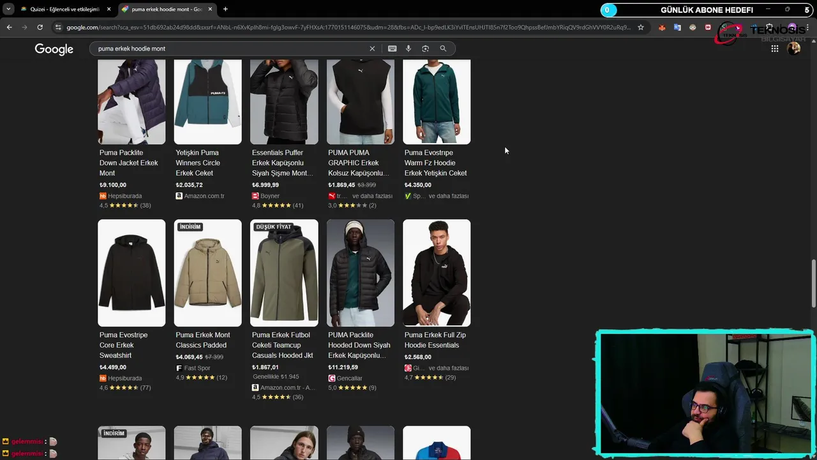
Task: Click the 4,9 star rating (12)
Action: [x=201, y=378]
